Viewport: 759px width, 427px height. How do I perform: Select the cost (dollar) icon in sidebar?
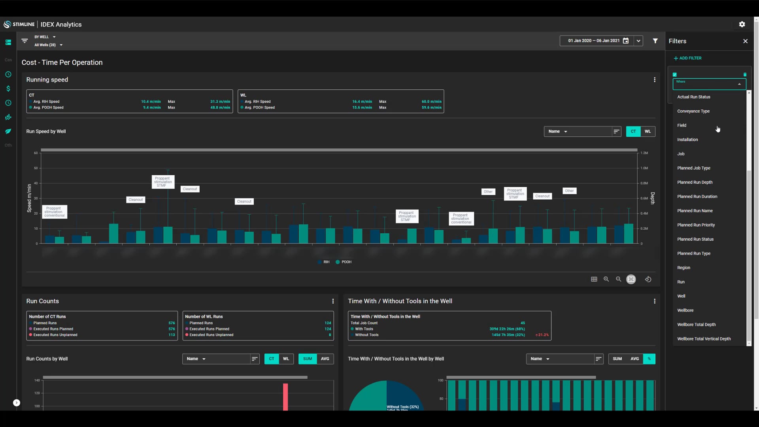[8, 89]
